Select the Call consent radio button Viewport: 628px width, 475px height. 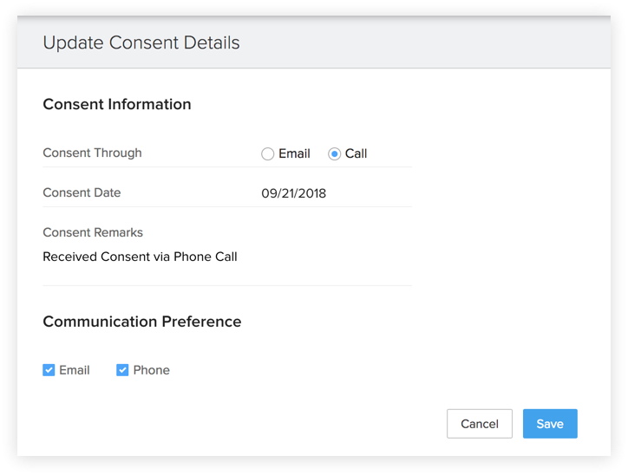click(x=334, y=153)
